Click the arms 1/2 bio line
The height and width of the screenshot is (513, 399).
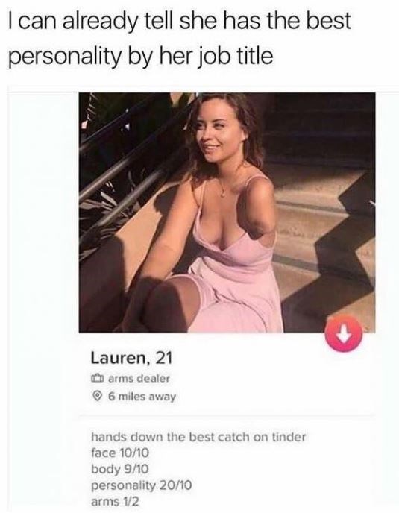coord(115,501)
